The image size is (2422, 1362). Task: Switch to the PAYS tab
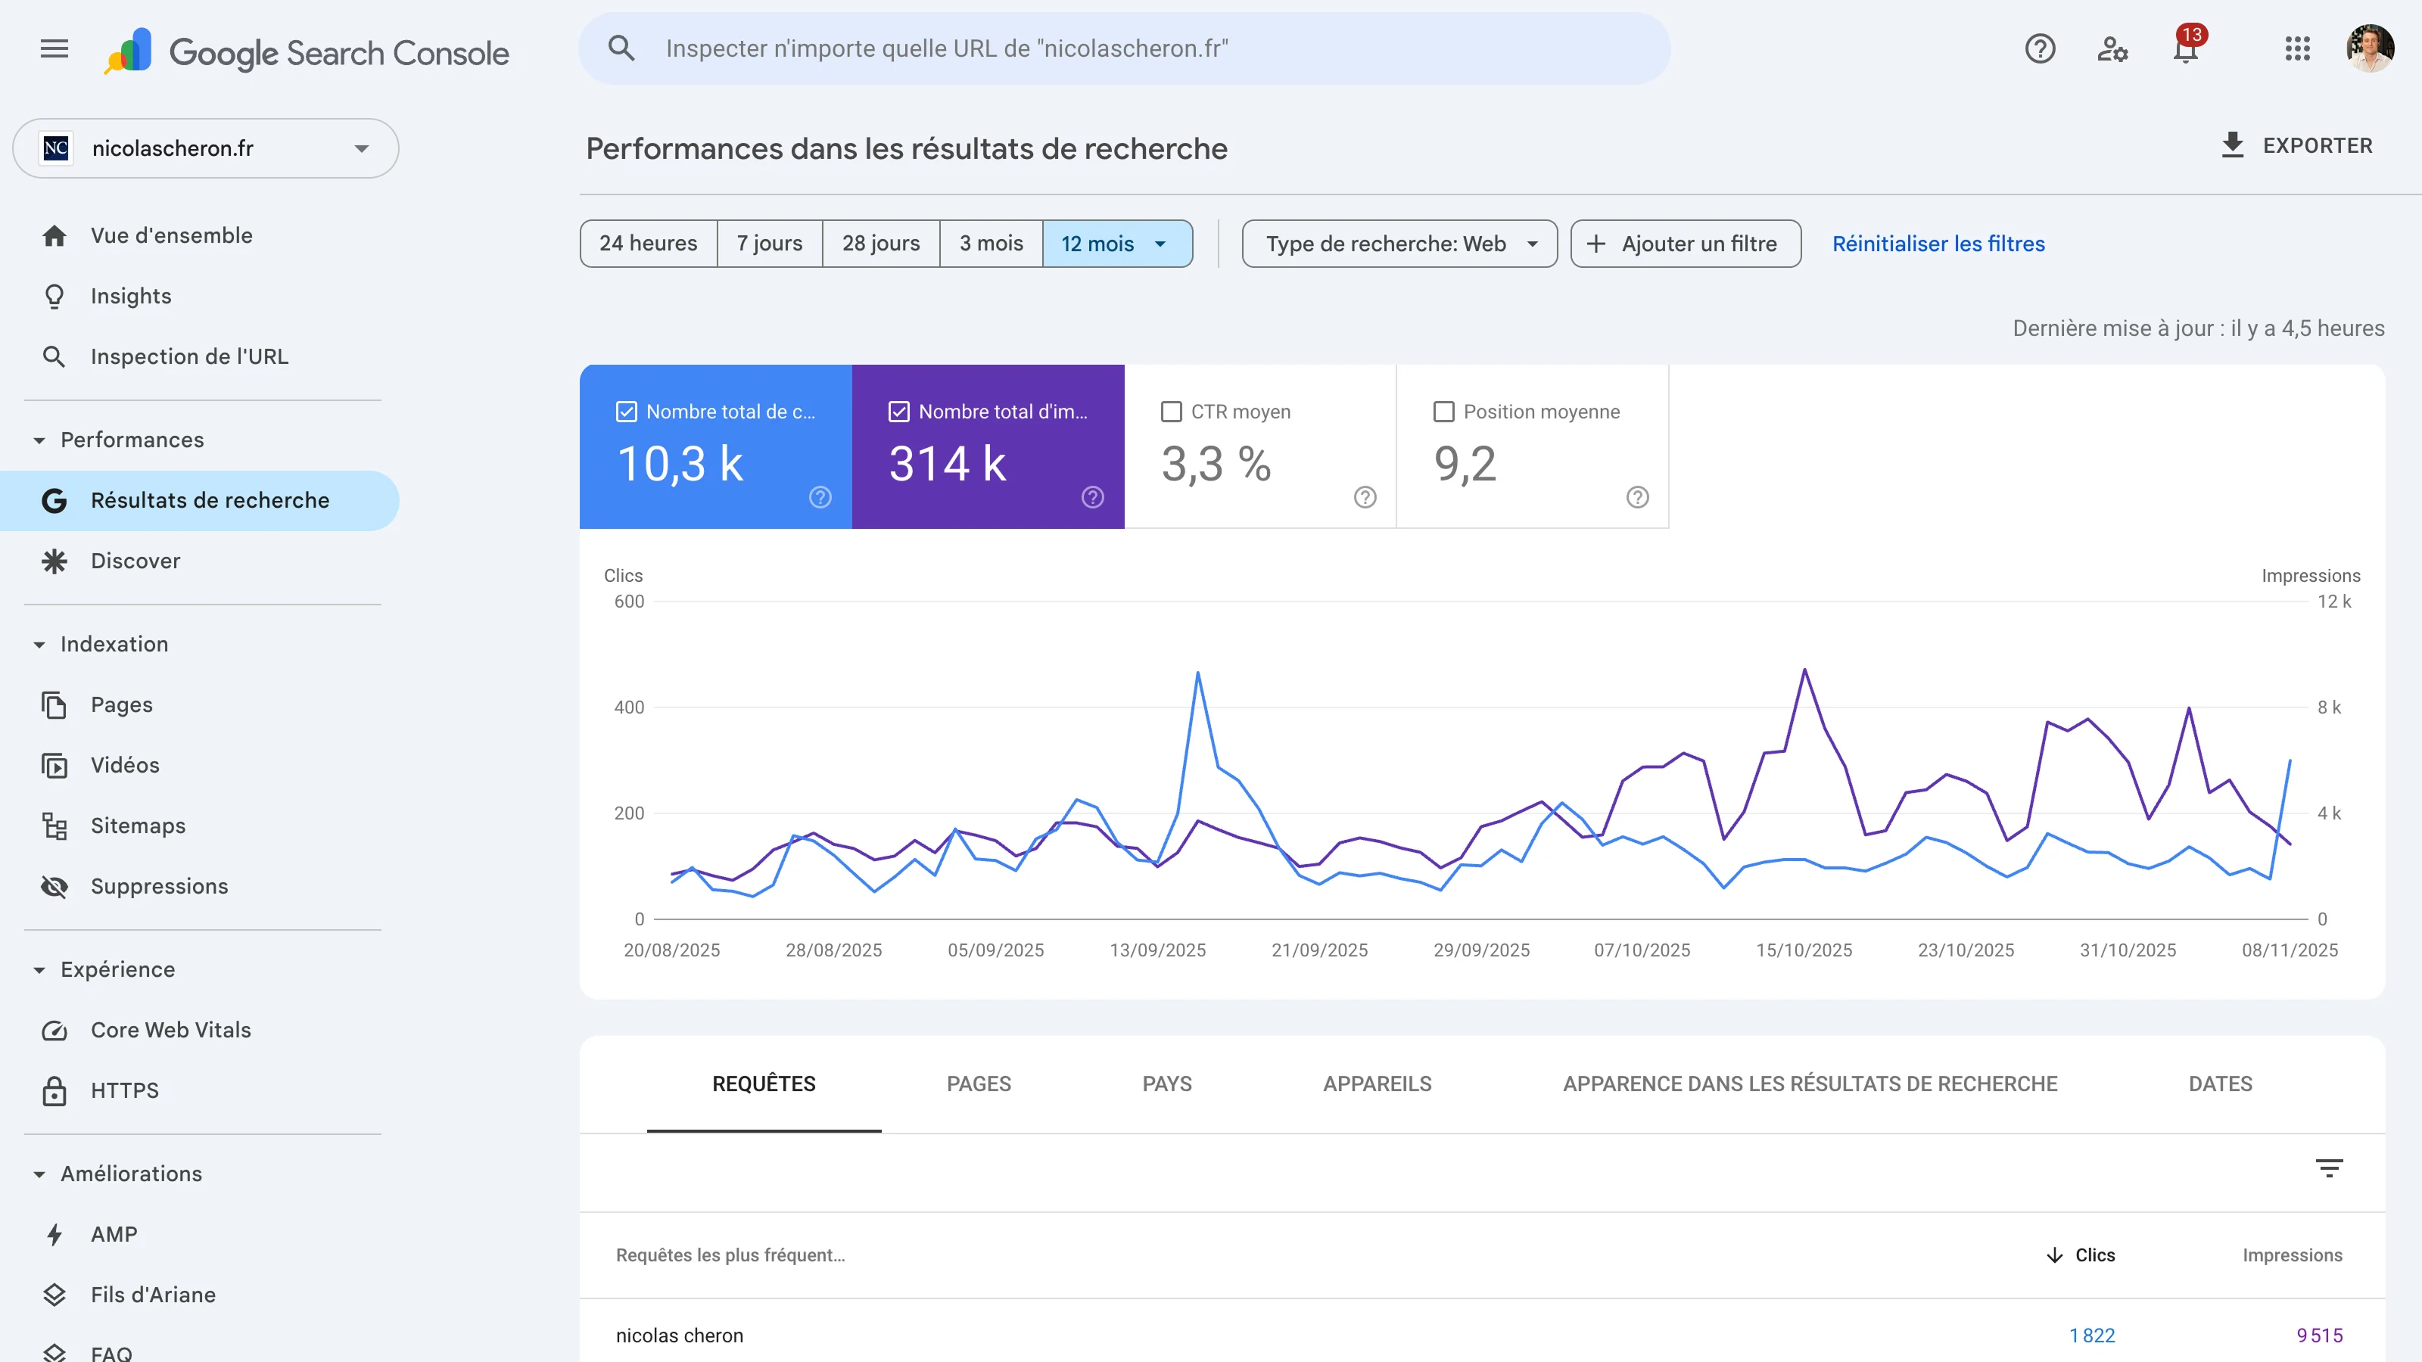point(1166,1084)
